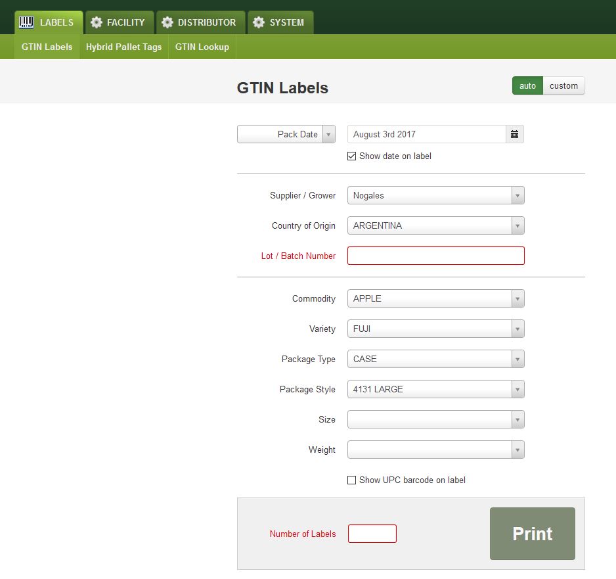Expand the Supplier / Grower dropdown
Viewport: 616px width, 579px height.
pos(435,195)
